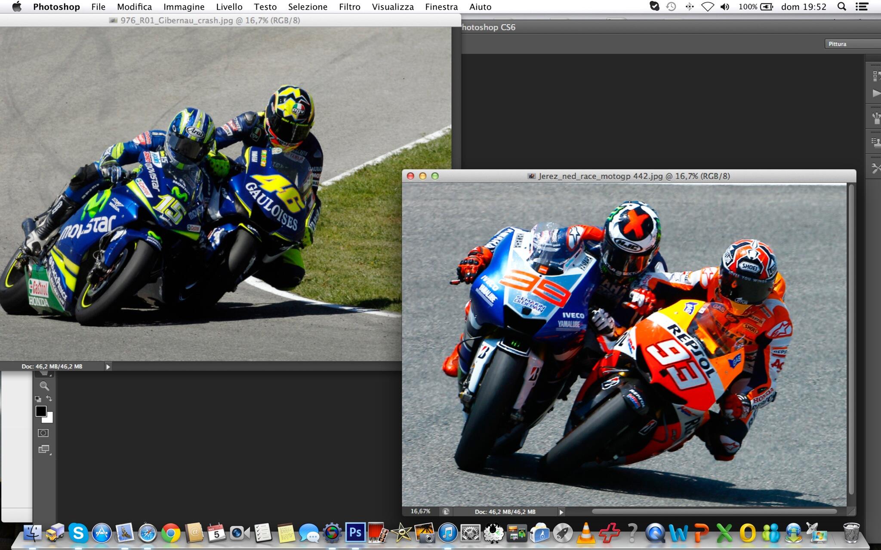Open Launchpad rocket icon in the Dock
The image size is (881, 550).
tap(563, 533)
